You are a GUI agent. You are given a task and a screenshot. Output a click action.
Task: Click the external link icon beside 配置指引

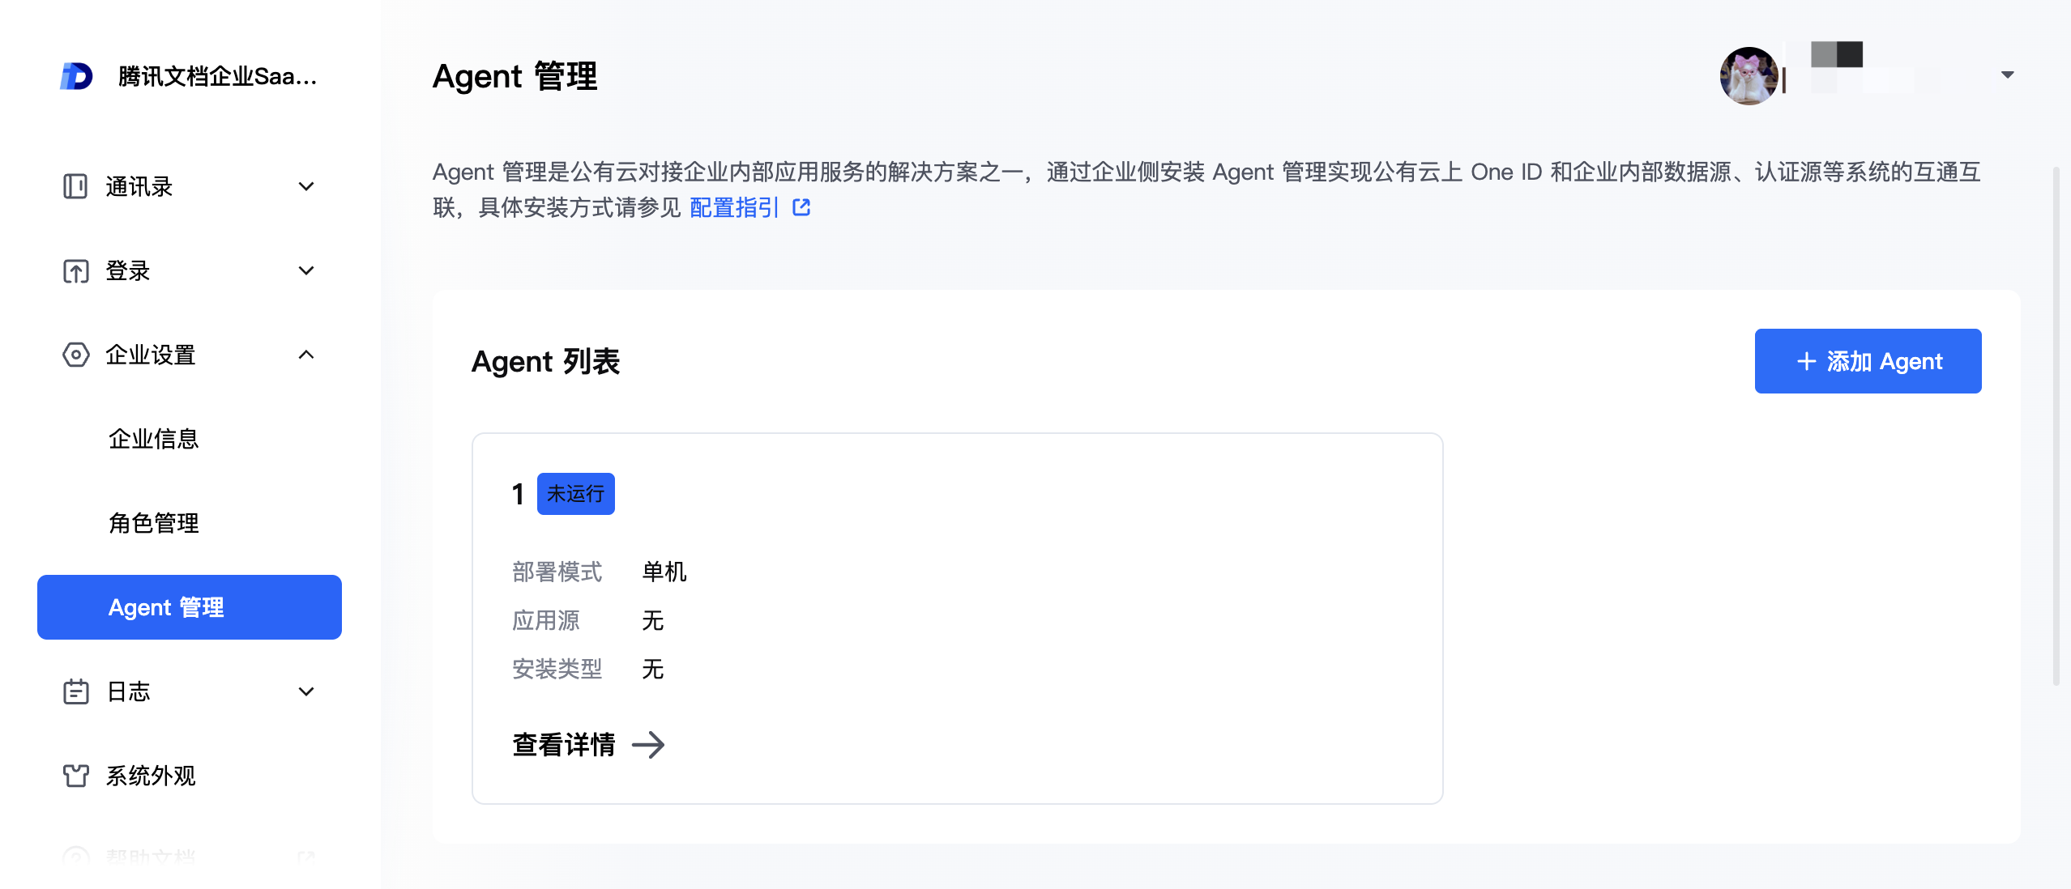coord(801,208)
